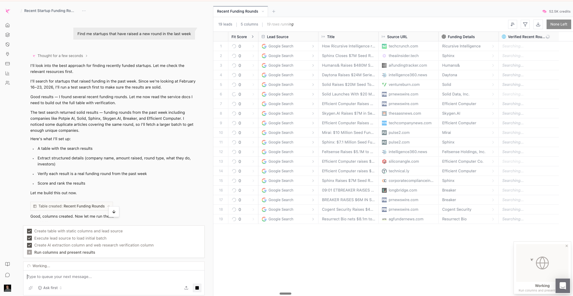Toggle the 'Create table with static columns' checkbox
573x296 pixels.
tap(29, 231)
